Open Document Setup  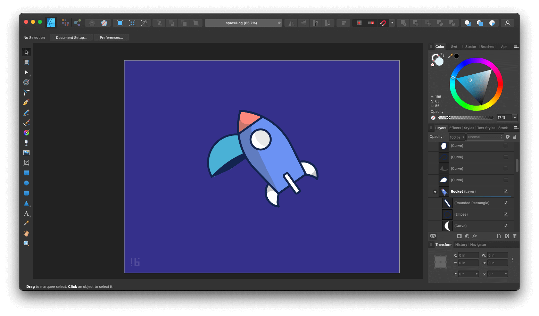71,37
